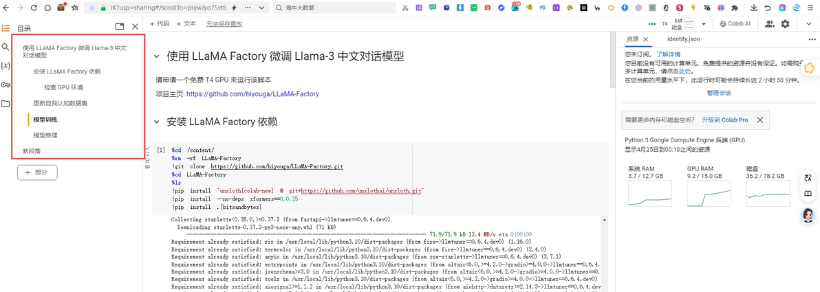Click the 海牛大数据 search box
Screen dimensions: 820x292
click(334, 8)
